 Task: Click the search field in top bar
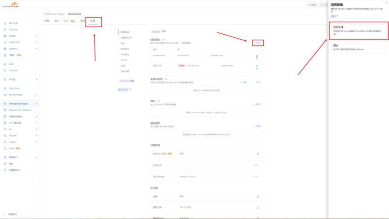point(317,5)
